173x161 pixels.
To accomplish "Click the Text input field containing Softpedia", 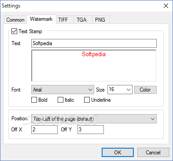I will (94, 43).
